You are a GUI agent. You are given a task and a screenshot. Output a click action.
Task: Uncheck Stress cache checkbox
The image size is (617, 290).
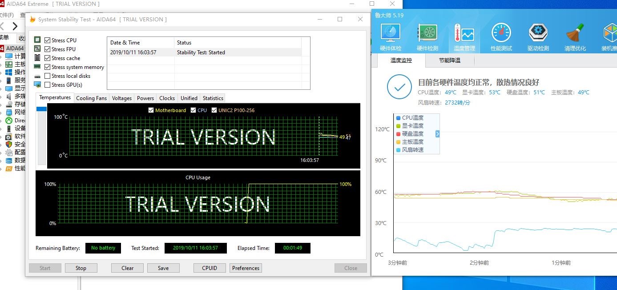click(48, 58)
